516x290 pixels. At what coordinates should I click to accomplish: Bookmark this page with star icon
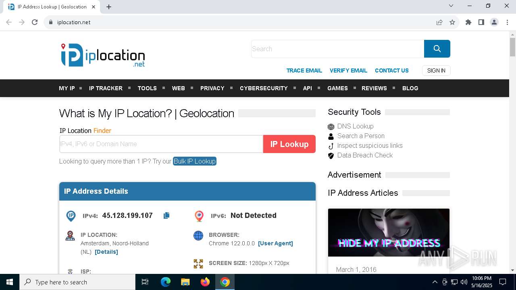click(x=452, y=22)
